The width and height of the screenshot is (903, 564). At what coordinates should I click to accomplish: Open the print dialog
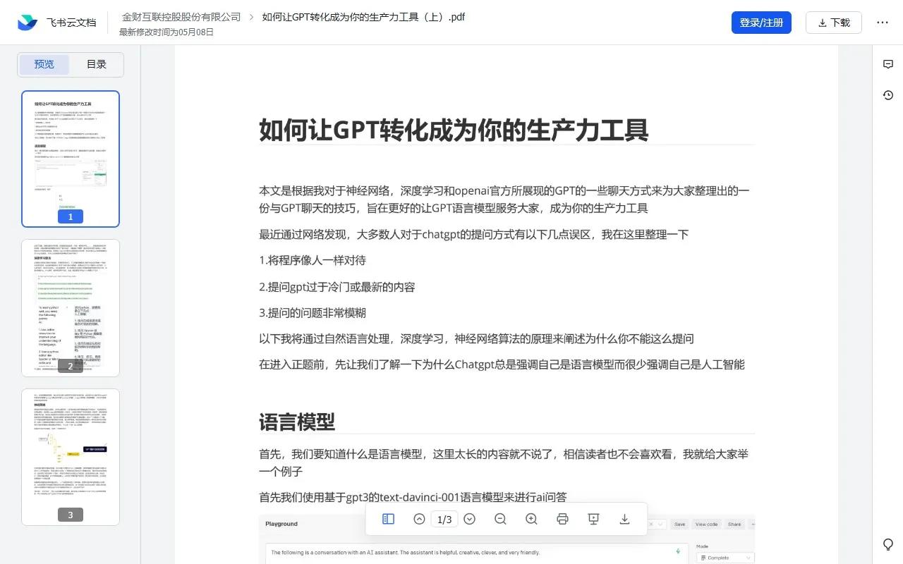(x=562, y=519)
